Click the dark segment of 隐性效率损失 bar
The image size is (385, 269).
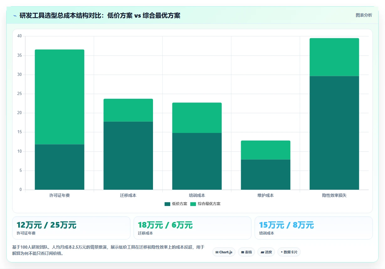click(334, 133)
